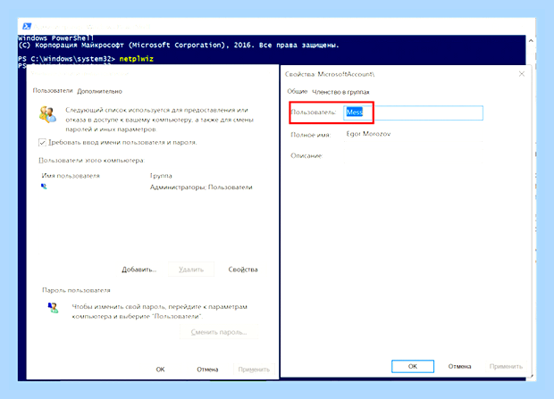Click the Пользователь name input field
Viewport: 554px width, 399px height.
click(x=414, y=112)
